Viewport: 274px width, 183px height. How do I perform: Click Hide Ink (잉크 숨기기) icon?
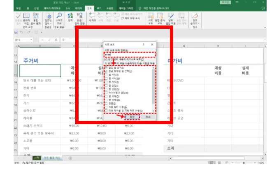[195, 19]
